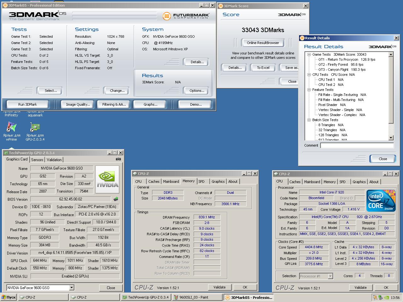Click the 33043 3DMarks score text
The image size is (403, 302).
pyautogui.click(x=263, y=30)
